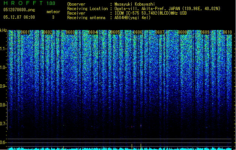Click the Receiver ICOM IC-575 text
Screen dimensions: 236x150
pyautogui.click(x=150, y=13)
